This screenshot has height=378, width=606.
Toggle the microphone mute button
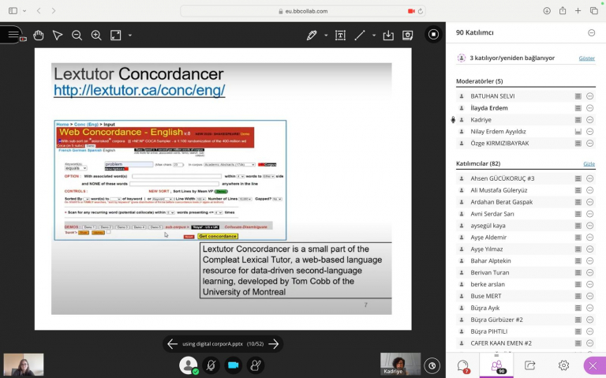[x=211, y=365]
